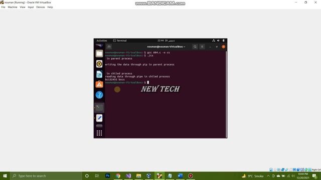Show Applications grid in the Ubuntu dock
This screenshot has height=180, width=321.
[99, 133]
